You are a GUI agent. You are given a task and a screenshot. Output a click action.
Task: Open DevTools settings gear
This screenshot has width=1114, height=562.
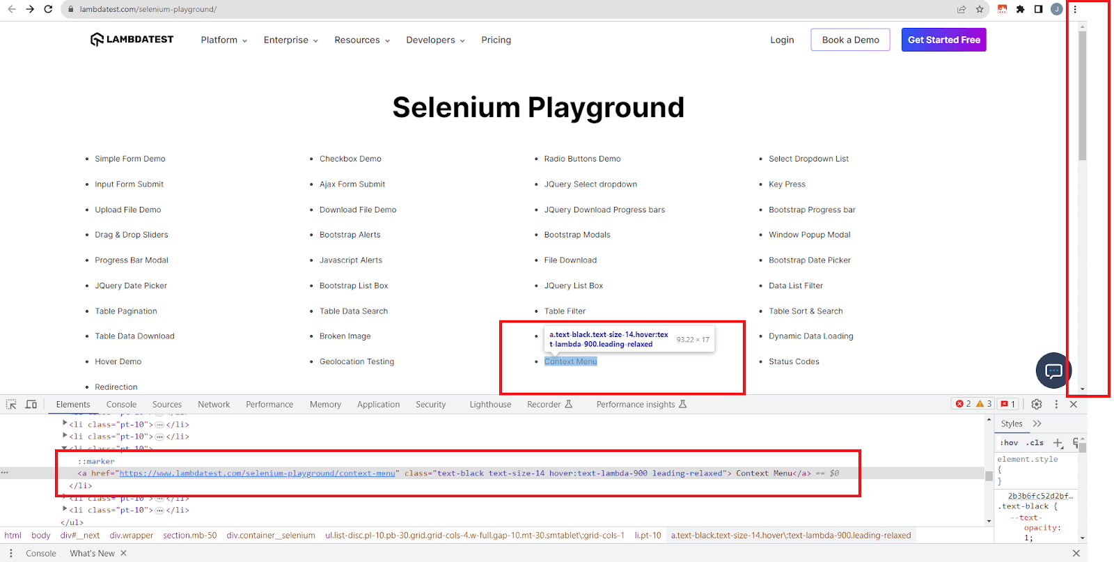[1037, 405]
